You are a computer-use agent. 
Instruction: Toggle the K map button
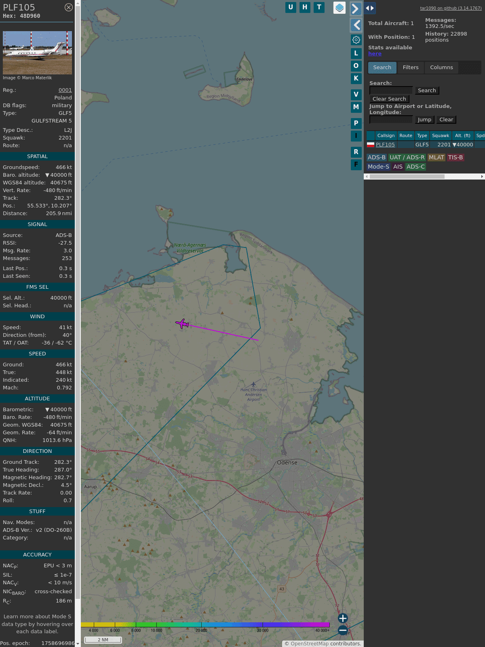(x=356, y=78)
